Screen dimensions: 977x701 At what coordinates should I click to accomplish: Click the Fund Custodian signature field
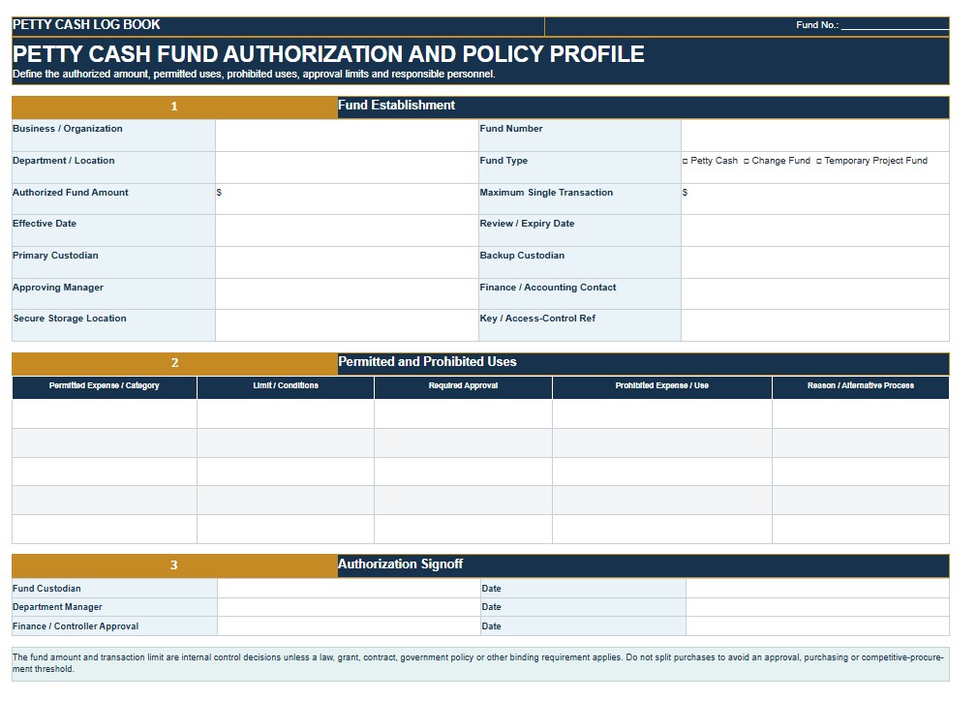(349, 589)
